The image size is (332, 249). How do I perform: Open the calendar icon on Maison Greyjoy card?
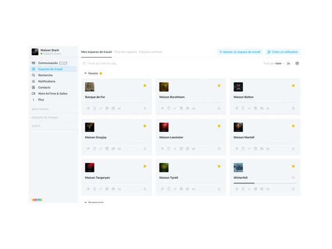click(x=107, y=149)
